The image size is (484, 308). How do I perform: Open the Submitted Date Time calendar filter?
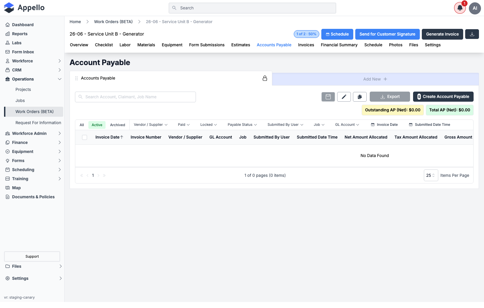(430, 125)
